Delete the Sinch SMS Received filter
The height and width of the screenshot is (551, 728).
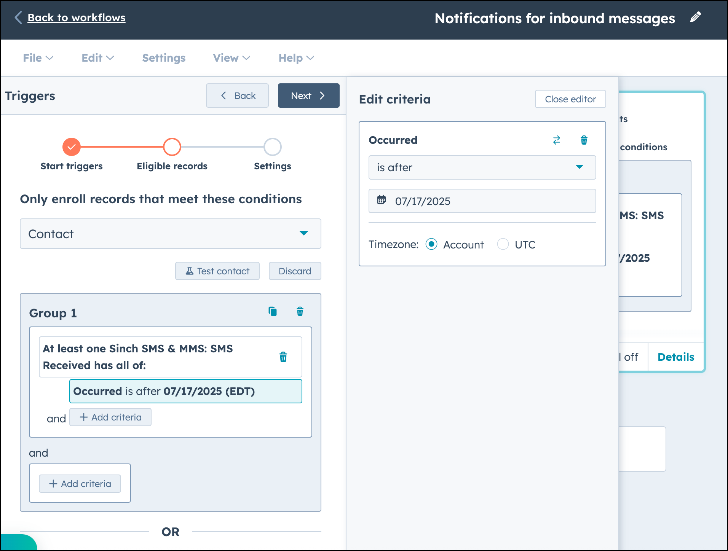[283, 357]
